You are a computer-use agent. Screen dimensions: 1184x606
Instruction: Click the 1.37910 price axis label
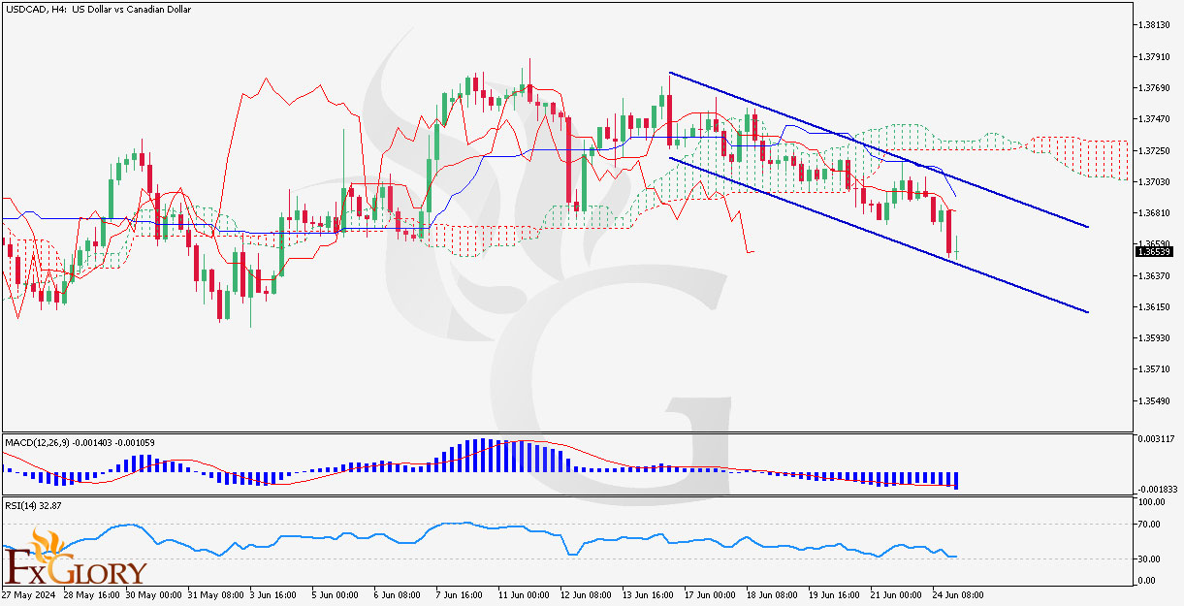click(1154, 57)
